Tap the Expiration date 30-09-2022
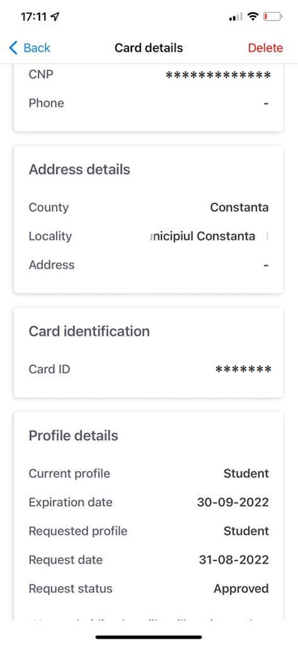This screenshot has height=645, width=298. 233,502
